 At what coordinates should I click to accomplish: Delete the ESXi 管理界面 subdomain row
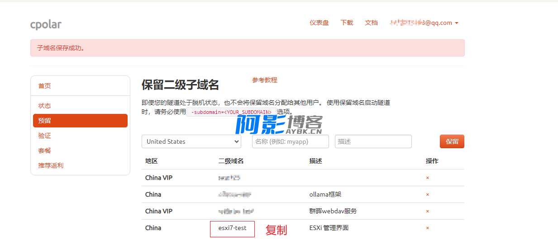point(427,228)
